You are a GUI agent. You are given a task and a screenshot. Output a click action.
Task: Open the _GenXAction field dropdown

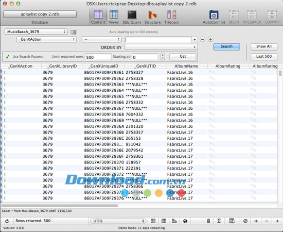click(46, 39)
